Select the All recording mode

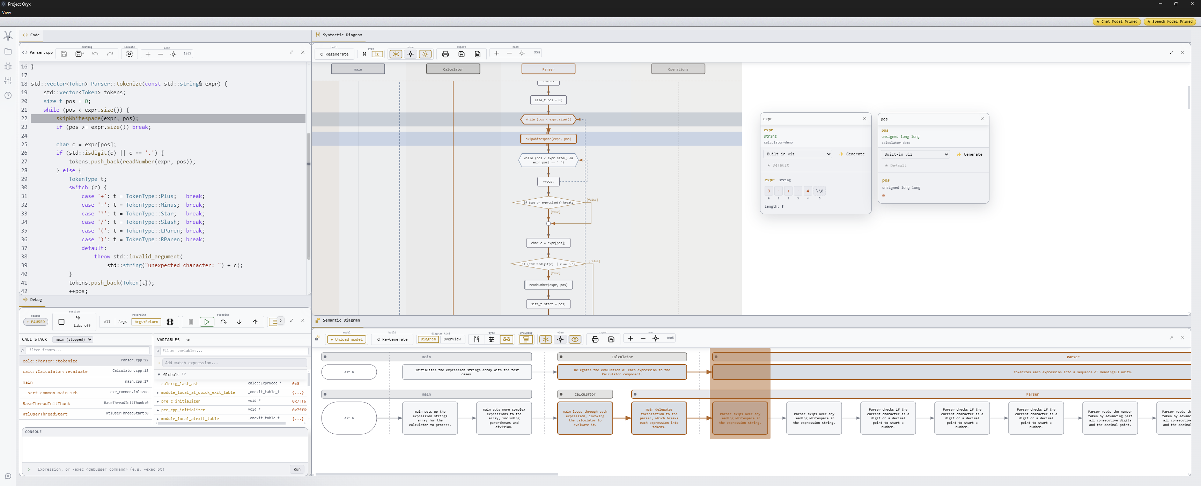107,322
